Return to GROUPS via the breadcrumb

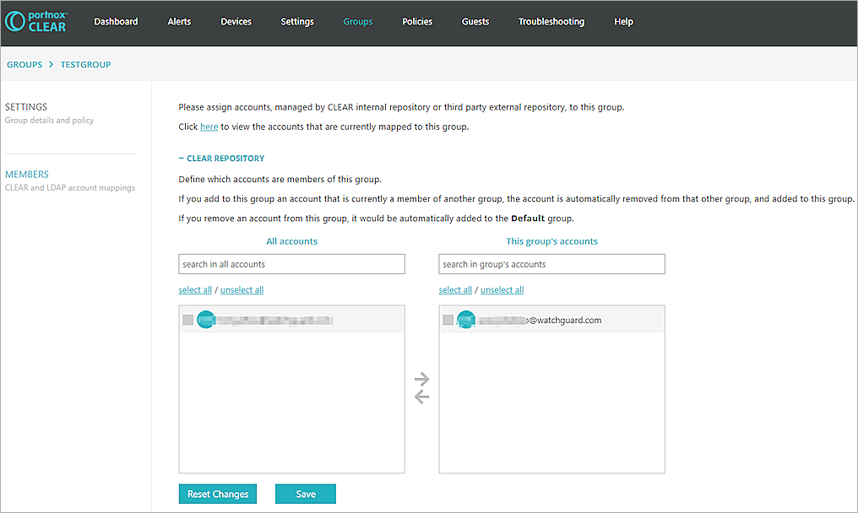[24, 64]
